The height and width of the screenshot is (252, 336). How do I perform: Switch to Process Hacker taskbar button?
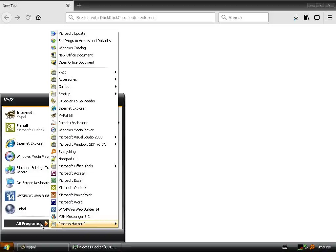[x=95, y=247]
